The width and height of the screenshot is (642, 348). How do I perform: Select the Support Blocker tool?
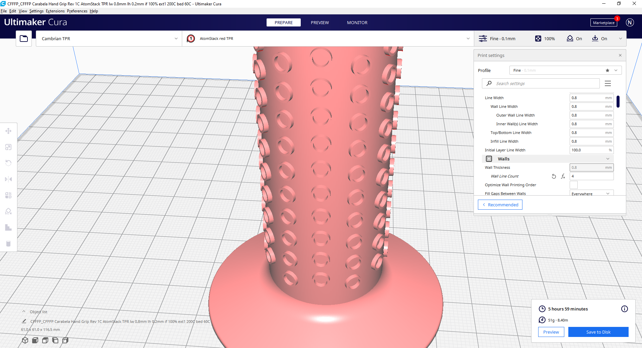pyautogui.click(x=8, y=211)
